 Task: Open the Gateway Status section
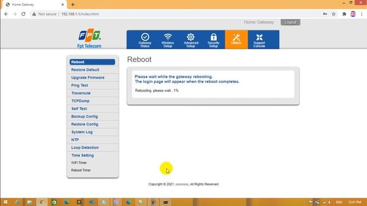click(145, 39)
